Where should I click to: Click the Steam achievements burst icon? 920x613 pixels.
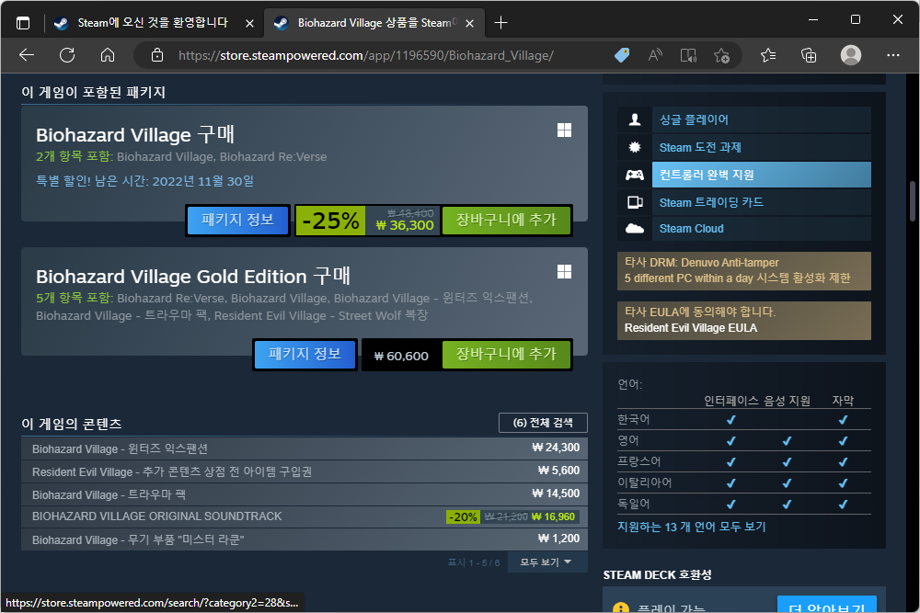(635, 147)
